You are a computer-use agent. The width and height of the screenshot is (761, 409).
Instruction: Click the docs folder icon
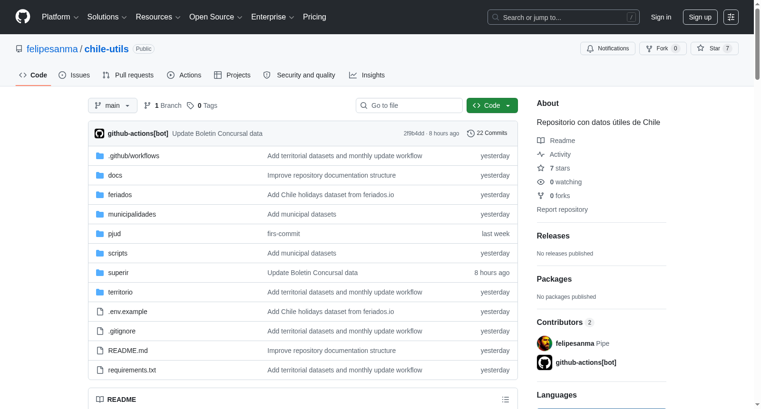(x=100, y=175)
